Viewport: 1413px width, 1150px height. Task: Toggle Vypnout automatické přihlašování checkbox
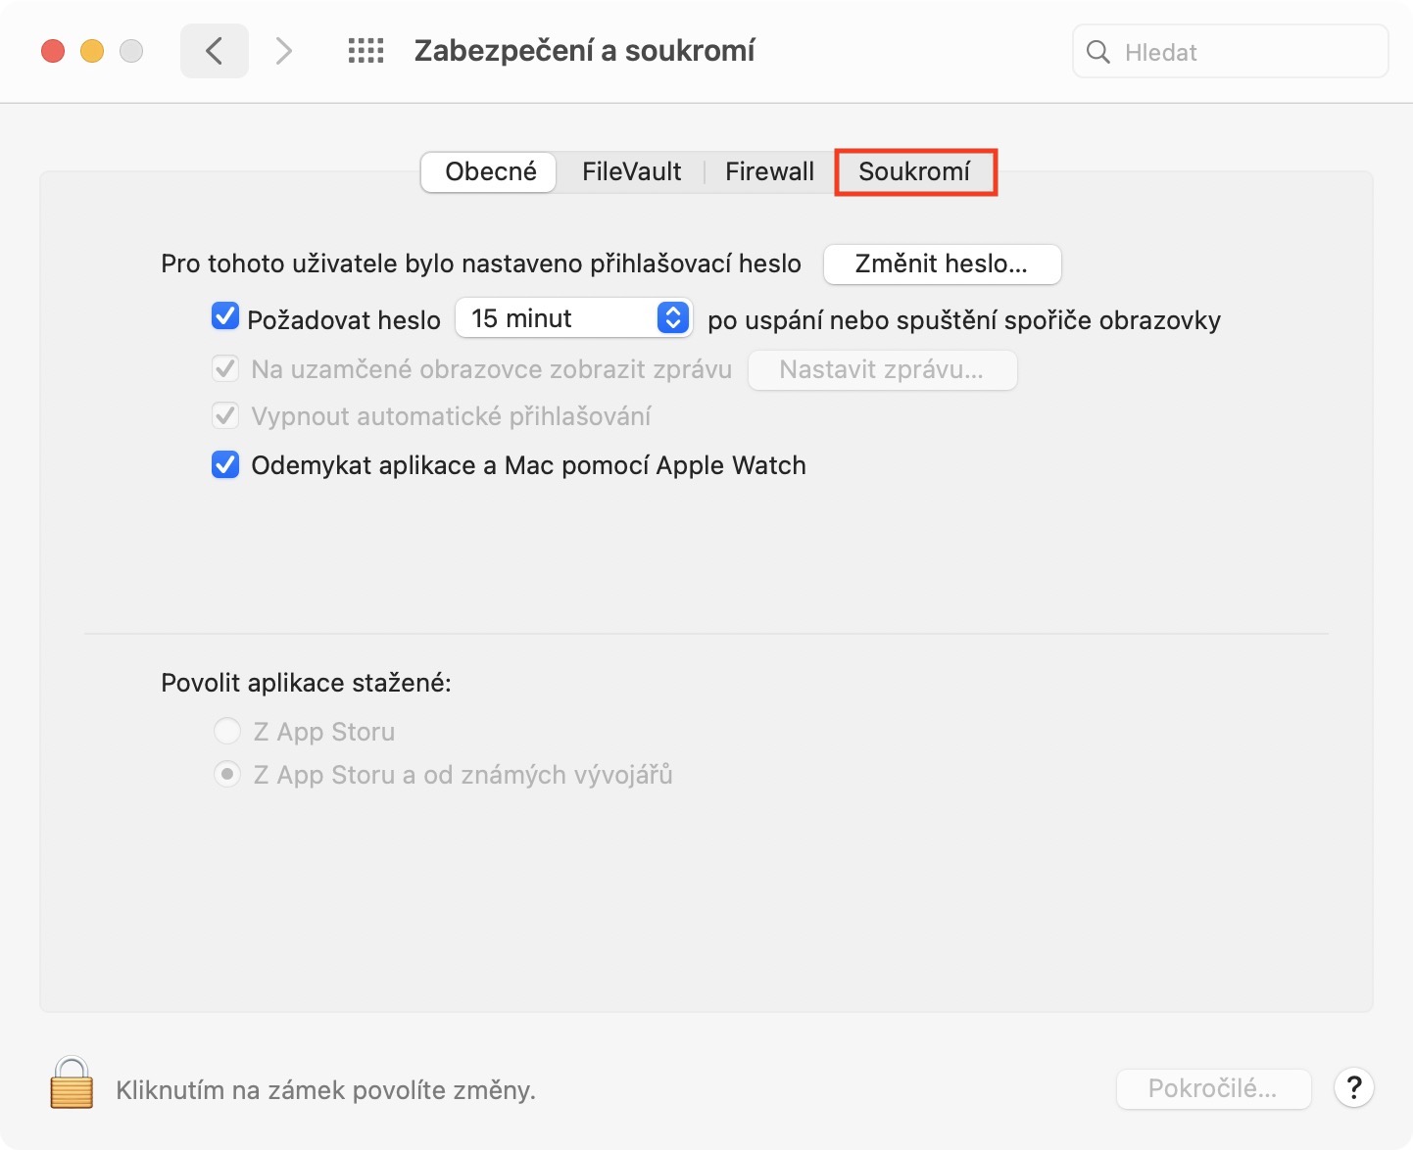[225, 416]
